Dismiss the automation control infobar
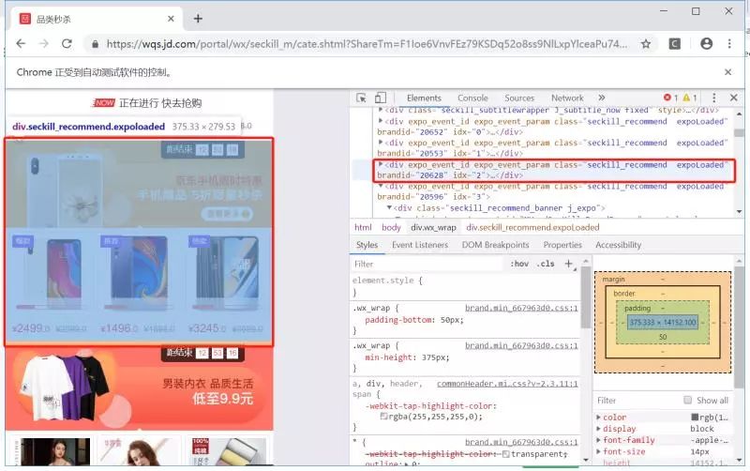 click(x=727, y=72)
